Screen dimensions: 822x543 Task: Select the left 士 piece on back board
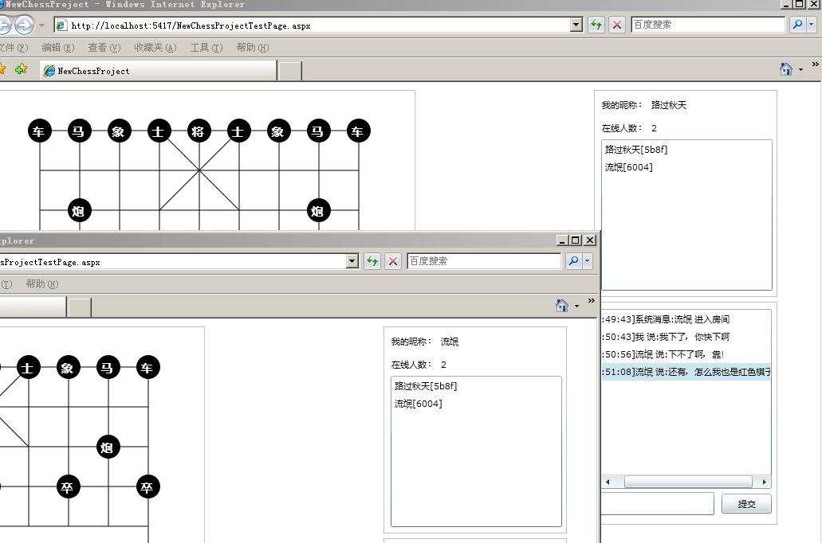pos(159,131)
